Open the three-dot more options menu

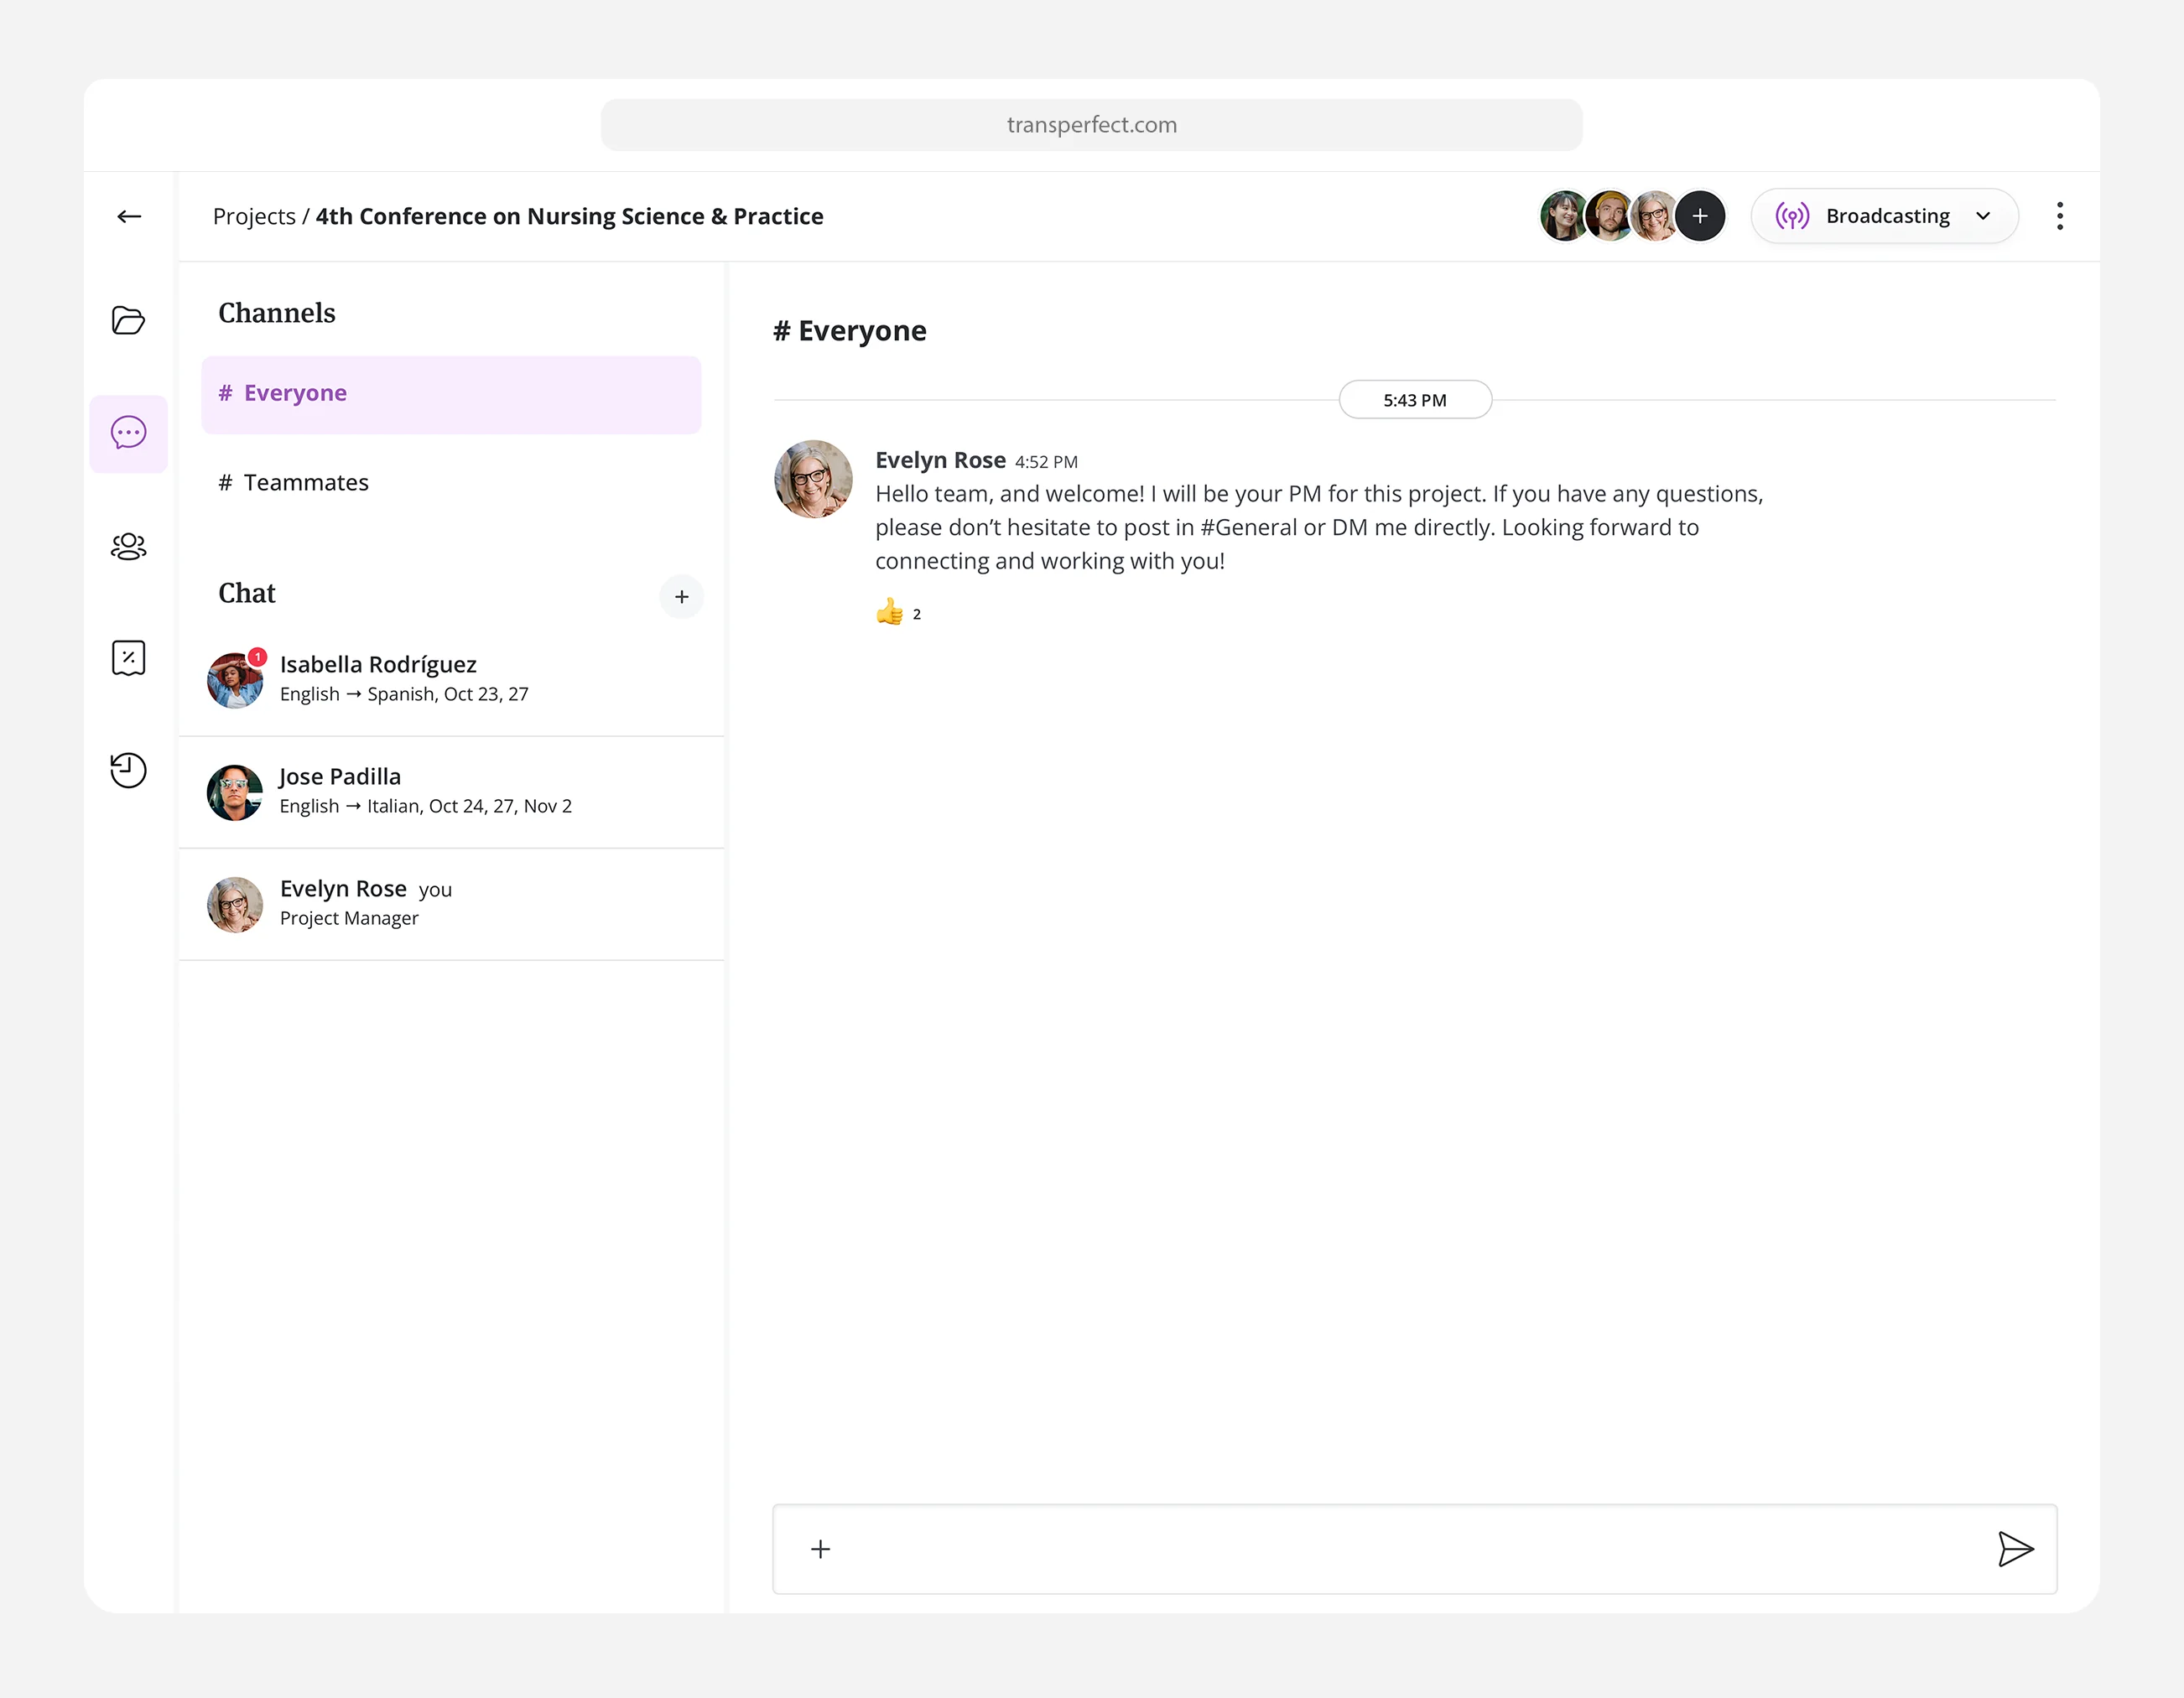tap(2059, 216)
